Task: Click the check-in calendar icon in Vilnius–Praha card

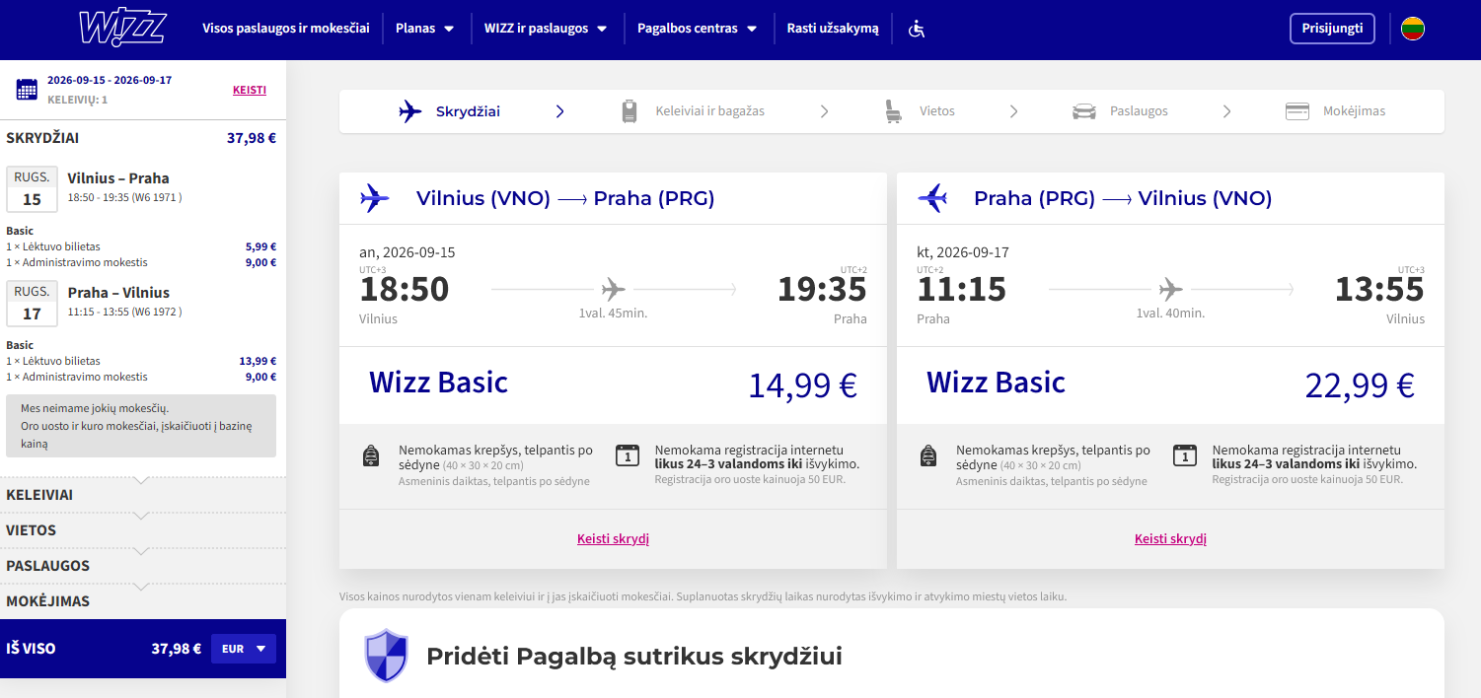Action: [x=627, y=455]
